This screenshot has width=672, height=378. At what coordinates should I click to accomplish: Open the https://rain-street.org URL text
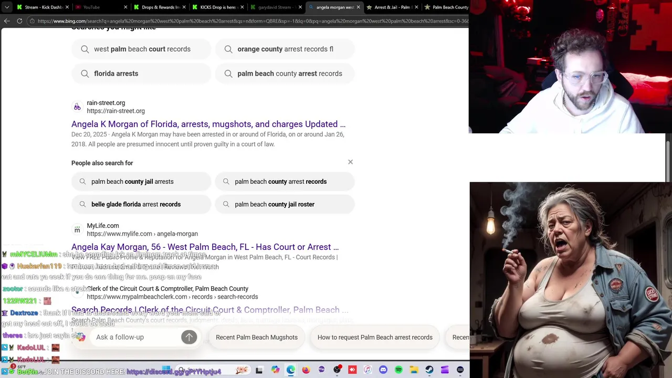[x=115, y=111]
